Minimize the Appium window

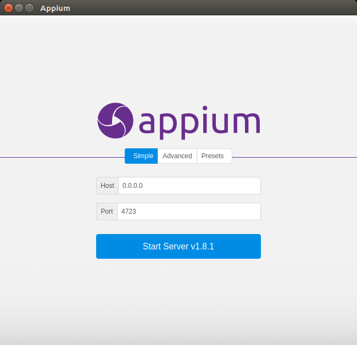(19, 8)
